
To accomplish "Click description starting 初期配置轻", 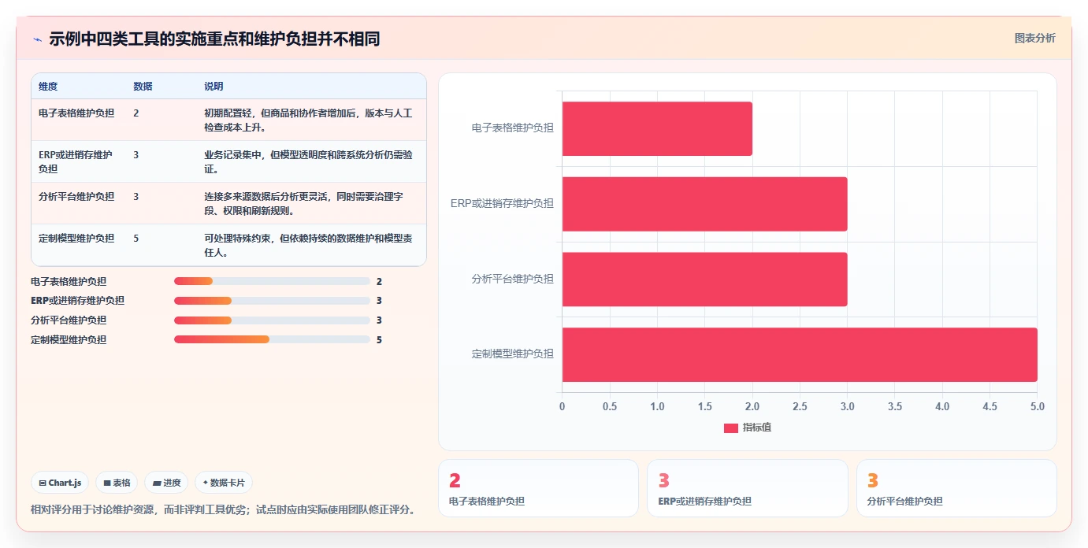I will pyautogui.click(x=308, y=120).
